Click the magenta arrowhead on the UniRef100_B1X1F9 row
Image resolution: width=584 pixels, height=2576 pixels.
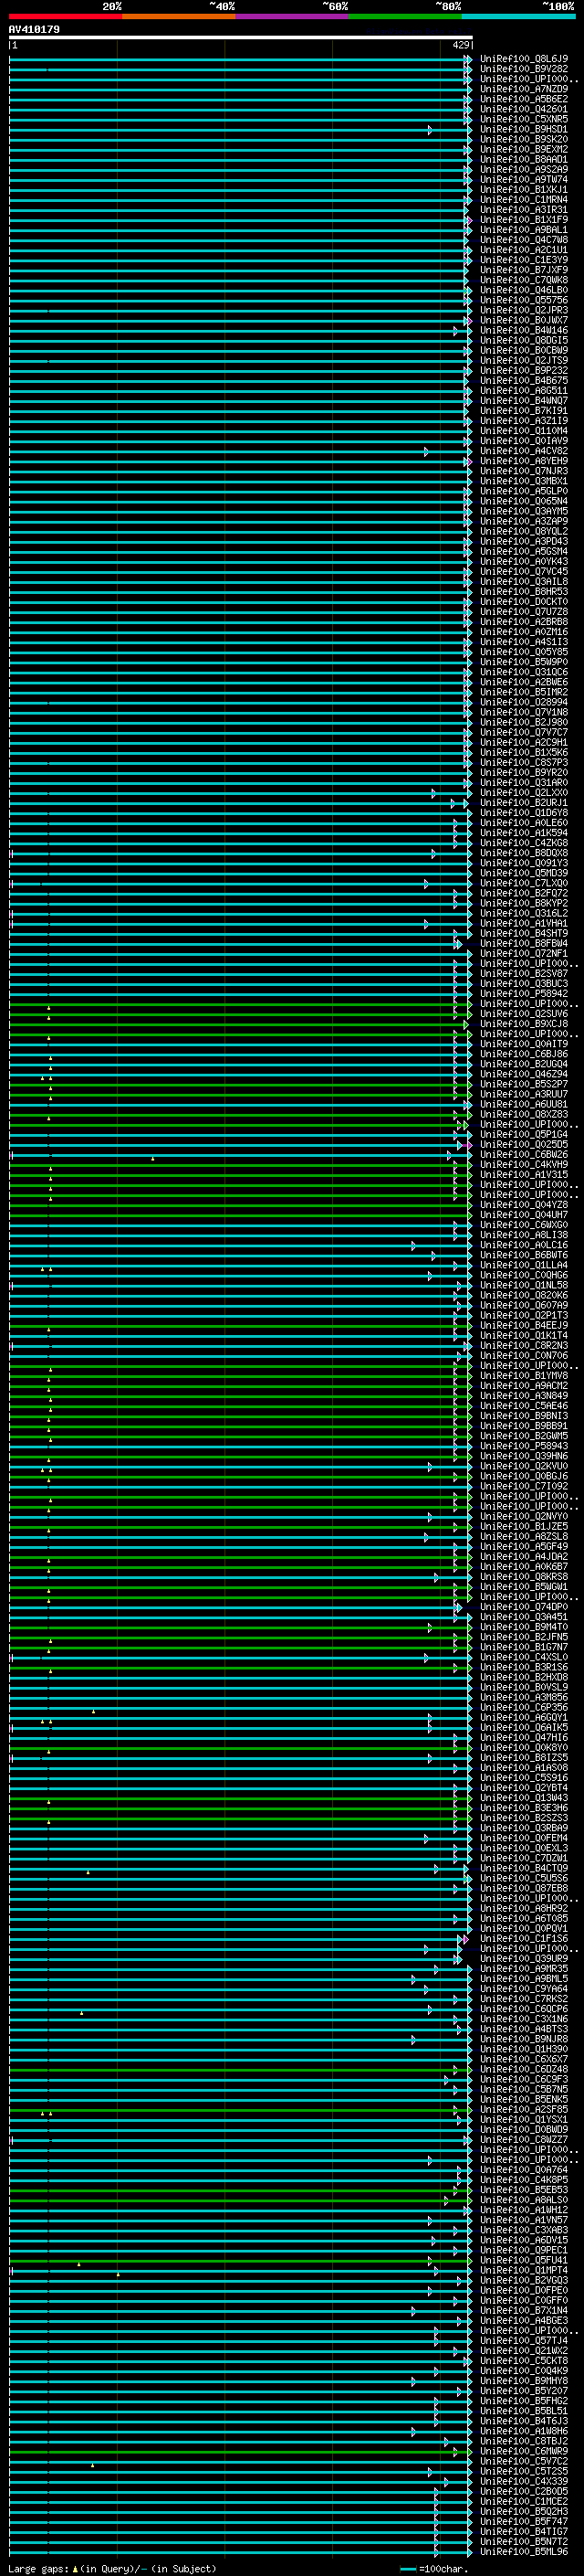click(469, 220)
